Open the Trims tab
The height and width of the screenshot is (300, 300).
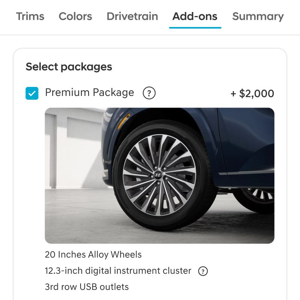click(x=30, y=16)
